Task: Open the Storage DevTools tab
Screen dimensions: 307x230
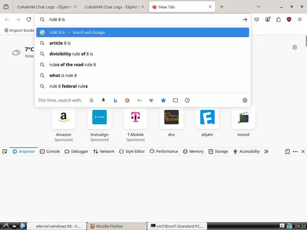Action: (219, 152)
